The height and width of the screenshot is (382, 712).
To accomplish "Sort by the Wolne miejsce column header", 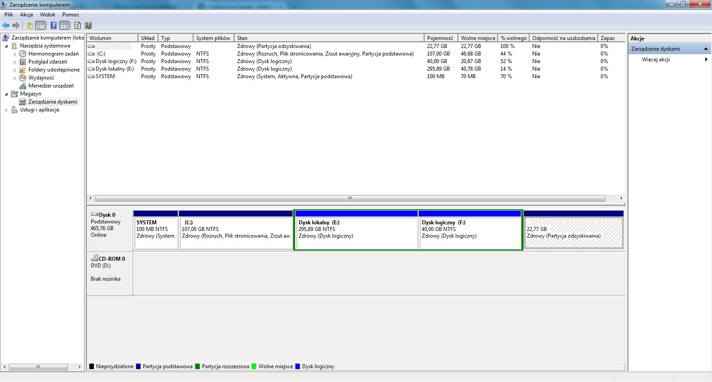I will click(478, 38).
